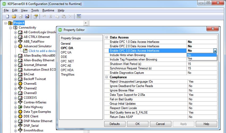
Task: Select the OPC HDA property group
Action: [67, 70]
